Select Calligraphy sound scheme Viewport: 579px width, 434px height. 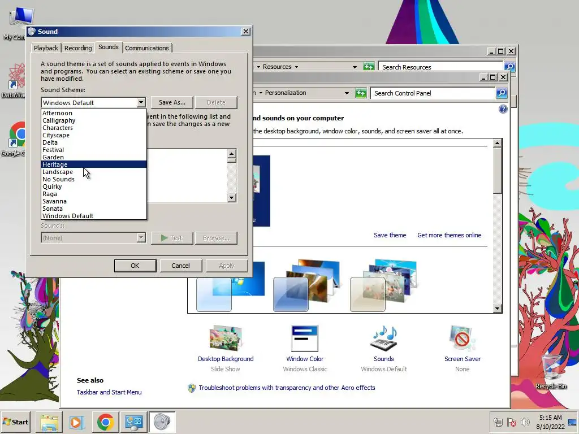[94, 121]
